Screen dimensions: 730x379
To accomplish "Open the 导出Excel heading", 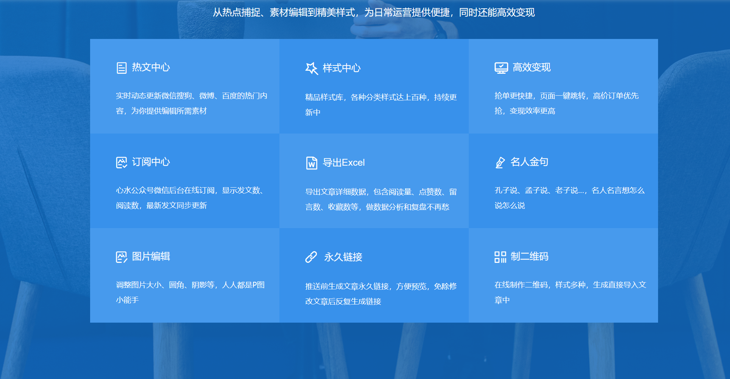I will pyautogui.click(x=344, y=163).
